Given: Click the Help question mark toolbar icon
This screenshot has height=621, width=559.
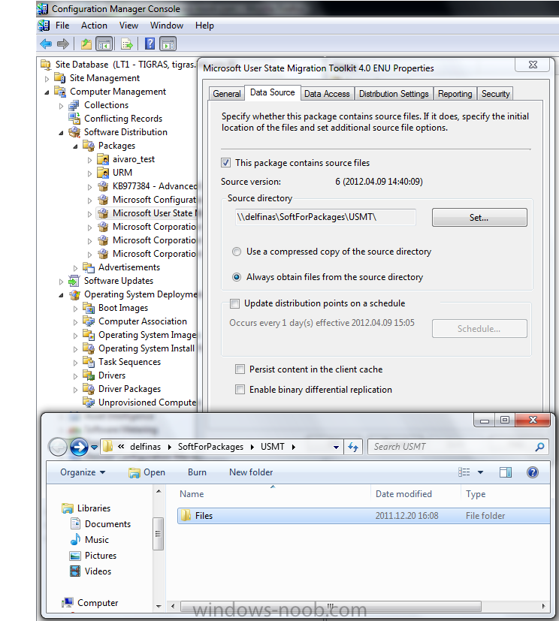Looking at the screenshot, I should [x=150, y=44].
